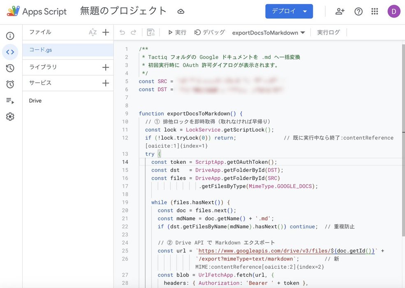Click the redo arrow in editor toolbar
This screenshot has width=405, height=288.
[x=134, y=33]
